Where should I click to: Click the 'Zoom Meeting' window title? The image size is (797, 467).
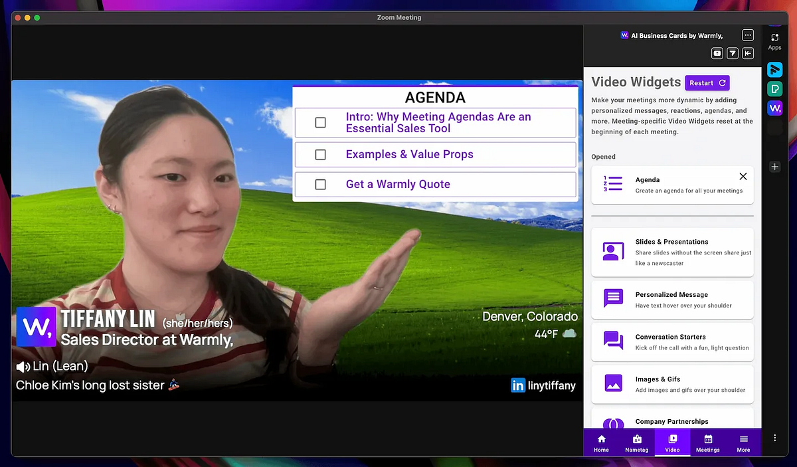click(398, 17)
